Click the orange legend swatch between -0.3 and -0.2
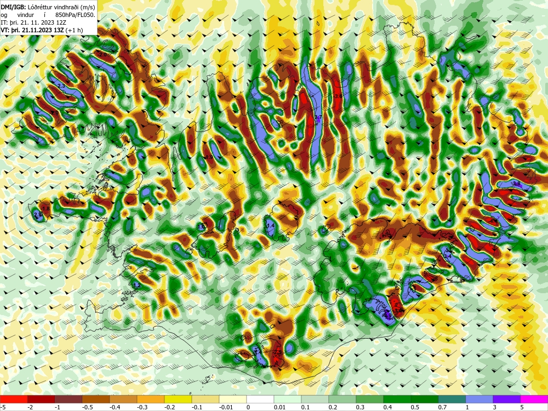The width and height of the screenshot is (548, 411). tap(151, 399)
